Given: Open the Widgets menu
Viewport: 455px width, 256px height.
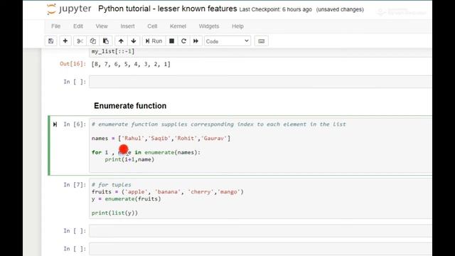Looking at the screenshot, I should click(x=209, y=26).
